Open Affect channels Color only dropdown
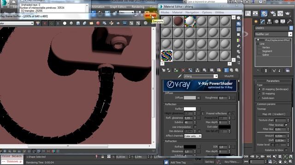Screen dimensions: 295x165 tap(193, 136)
